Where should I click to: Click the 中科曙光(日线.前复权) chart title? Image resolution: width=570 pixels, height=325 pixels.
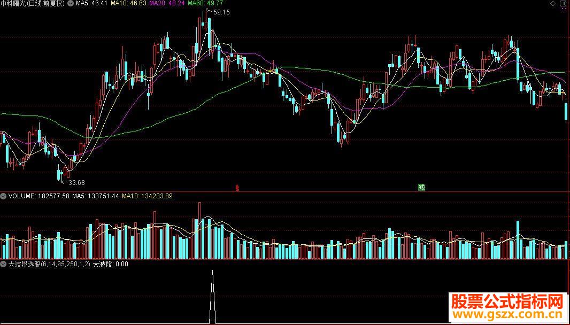click(33, 3)
